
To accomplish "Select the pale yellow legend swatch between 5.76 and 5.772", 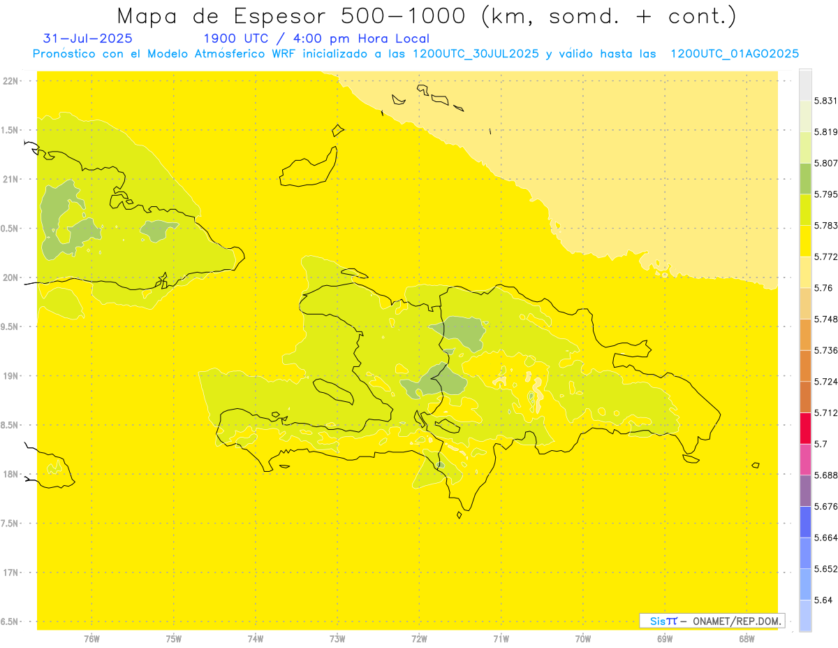I will coord(805,272).
